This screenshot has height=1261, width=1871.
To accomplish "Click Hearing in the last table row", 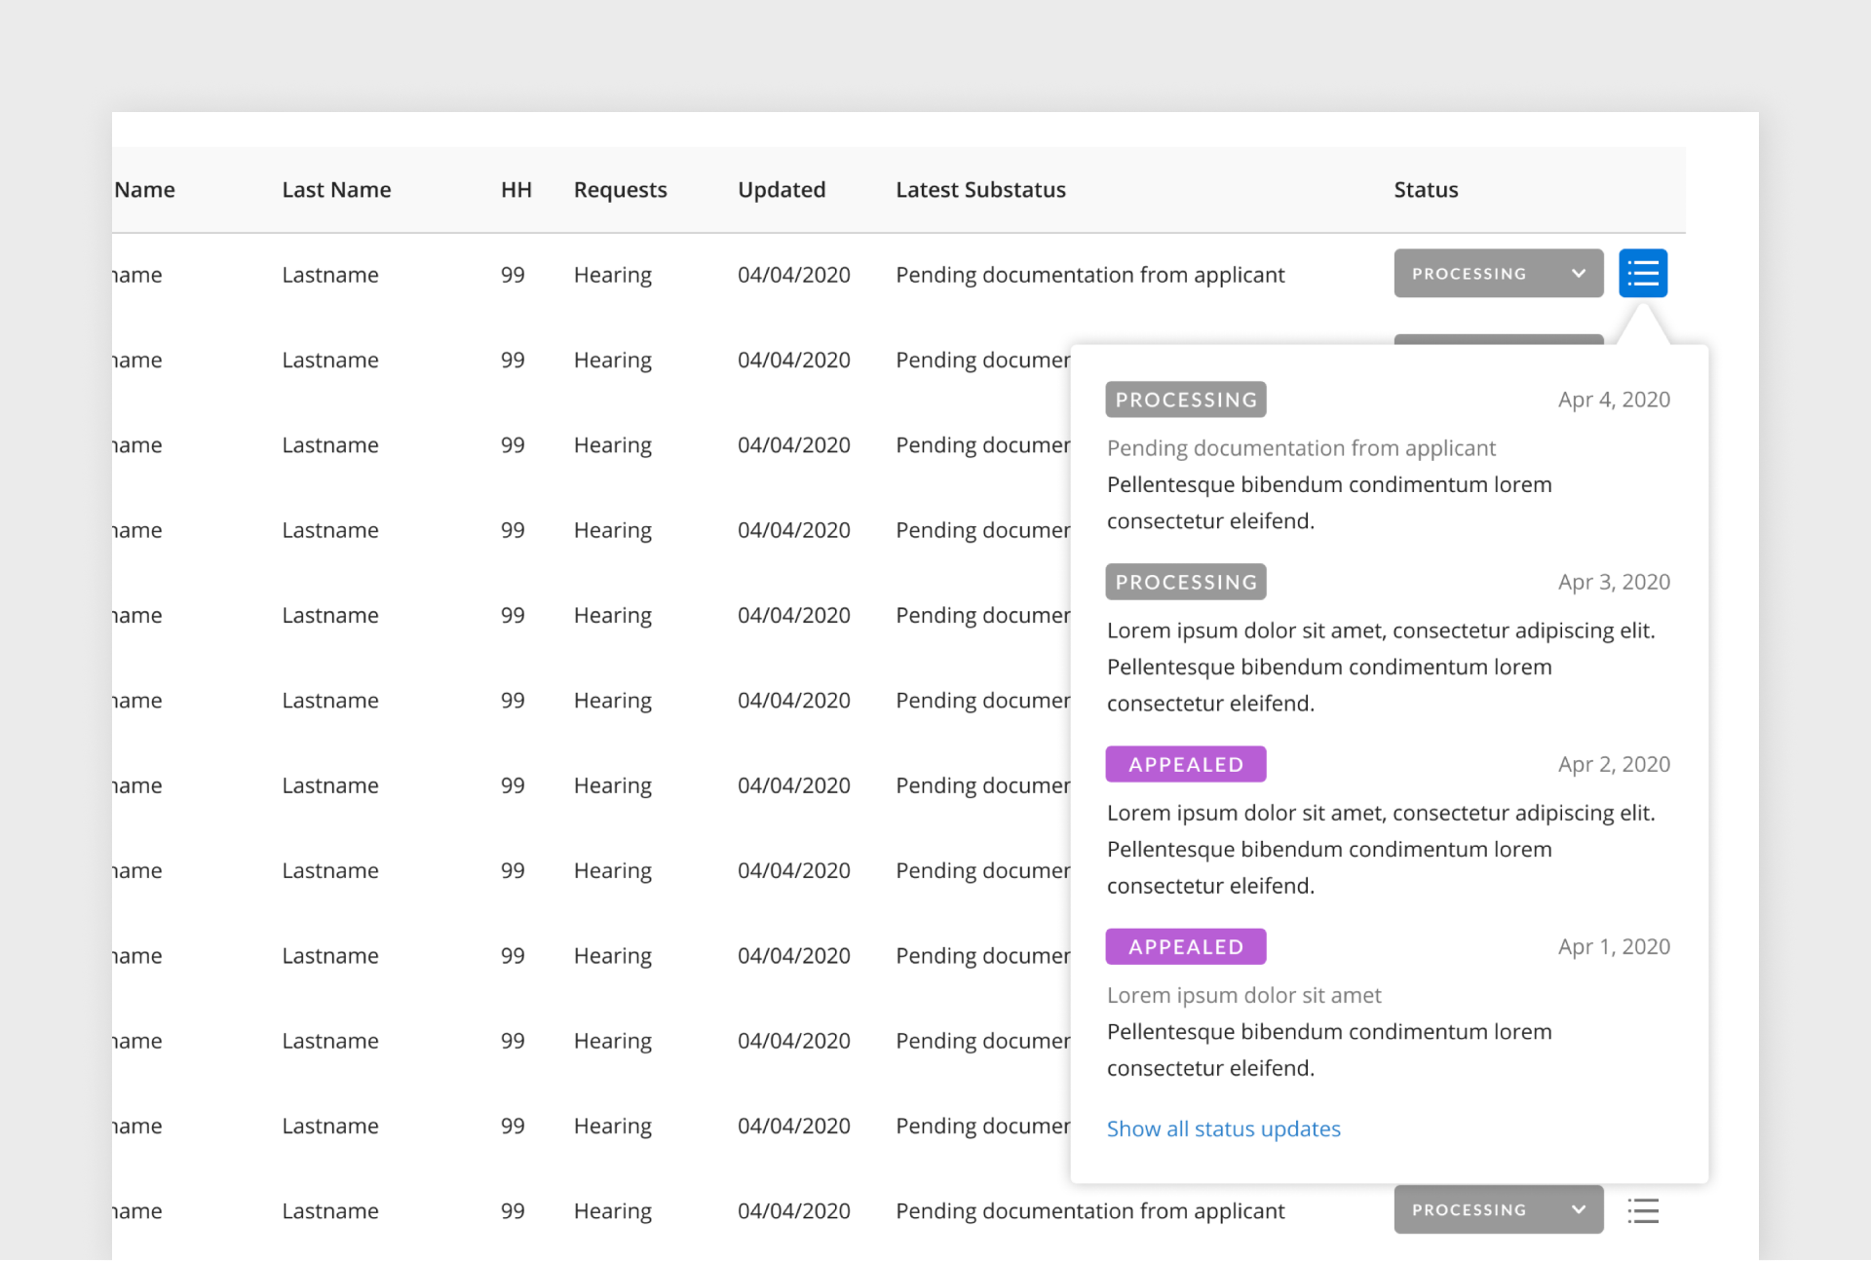I will pos(613,1211).
